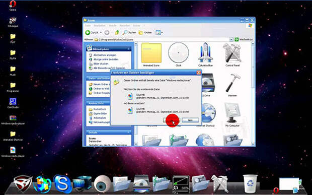Open the Datei menu
Screen dimensions: 312x195
point(88,26)
